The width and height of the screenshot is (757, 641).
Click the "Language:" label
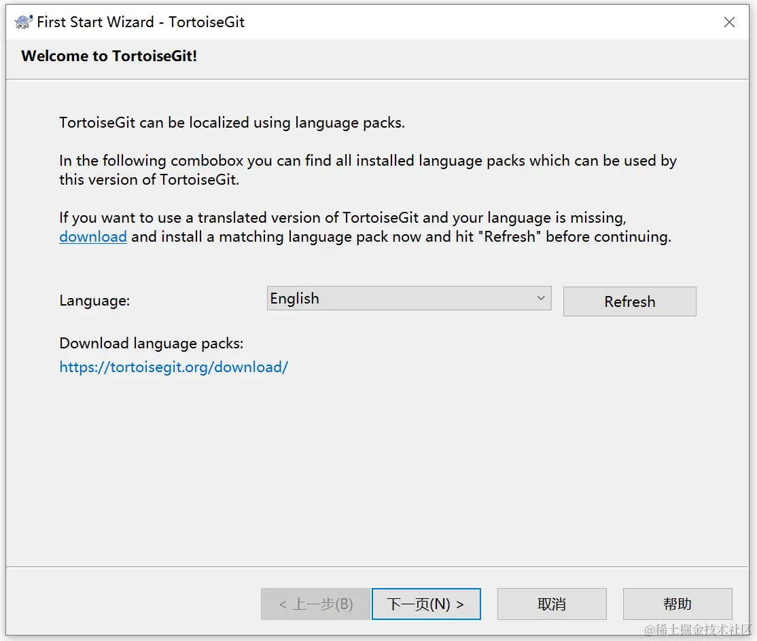point(94,301)
